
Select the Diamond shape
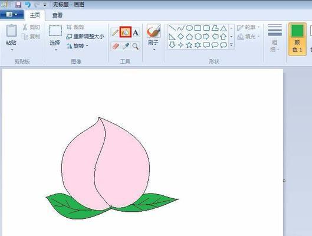[x=180, y=37]
